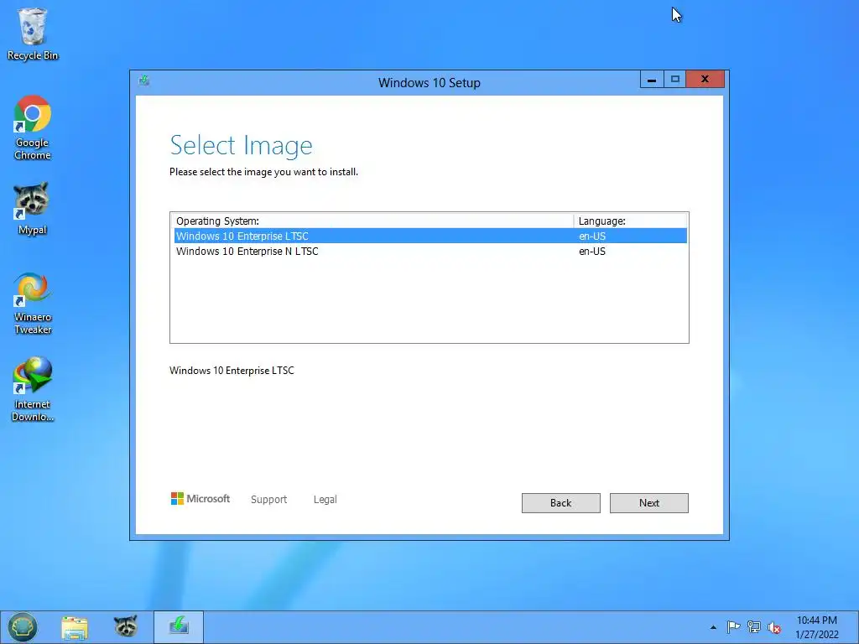
Task: Click the setup icon in the title bar
Action: tap(143, 80)
